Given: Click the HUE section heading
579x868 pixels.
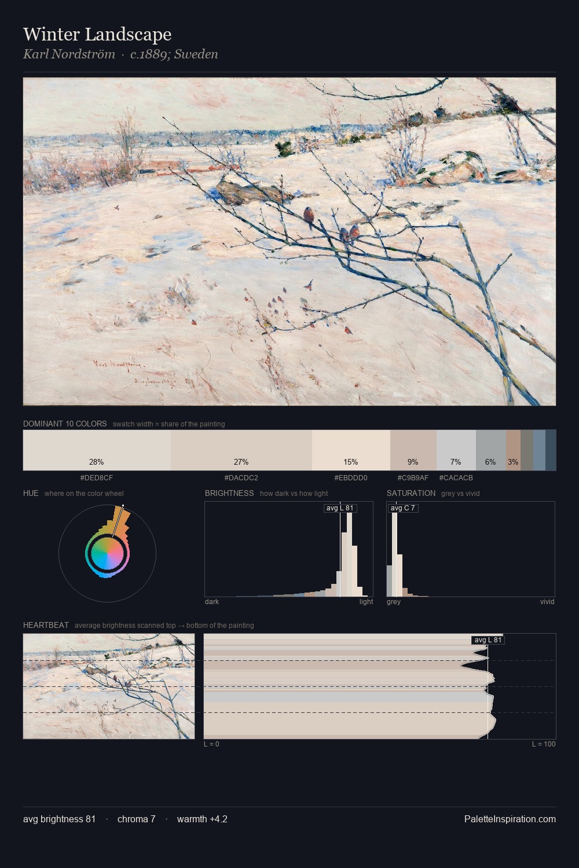Looking at the screenshot, I should click(31, 493).
